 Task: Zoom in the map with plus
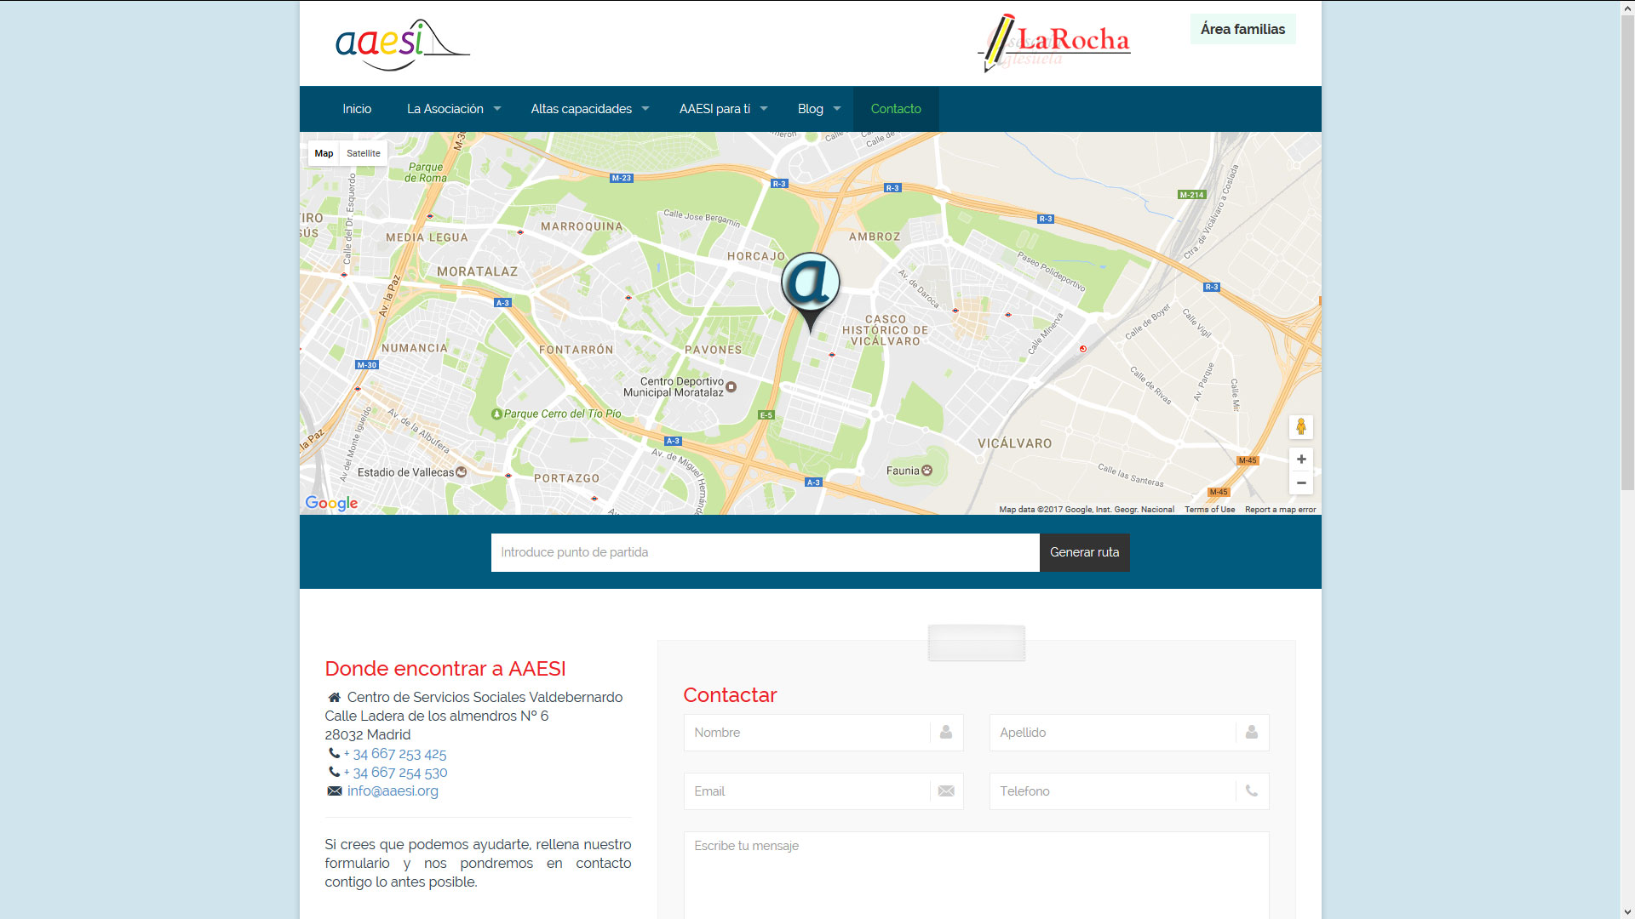click(1300, 459)
